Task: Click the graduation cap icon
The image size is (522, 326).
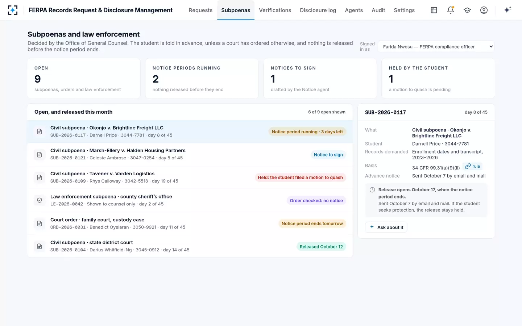Action: pyautogui.click(x=467, y=10)
